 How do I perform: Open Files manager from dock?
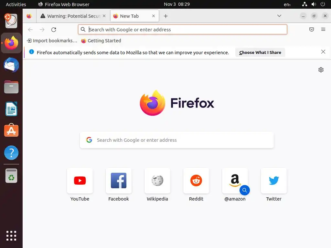point(11,87)
